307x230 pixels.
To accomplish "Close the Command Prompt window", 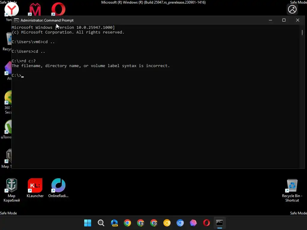I will point(298,20).
